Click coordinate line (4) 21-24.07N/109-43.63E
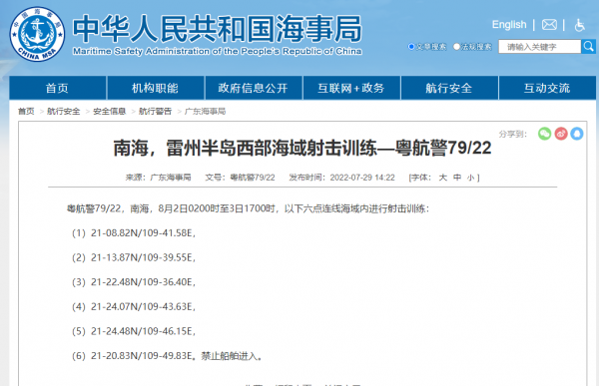The height and width of the screenshot is (386, 599). 134,306
